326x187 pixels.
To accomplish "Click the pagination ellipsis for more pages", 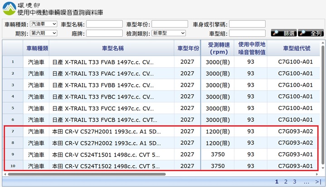I will point(307,182).
